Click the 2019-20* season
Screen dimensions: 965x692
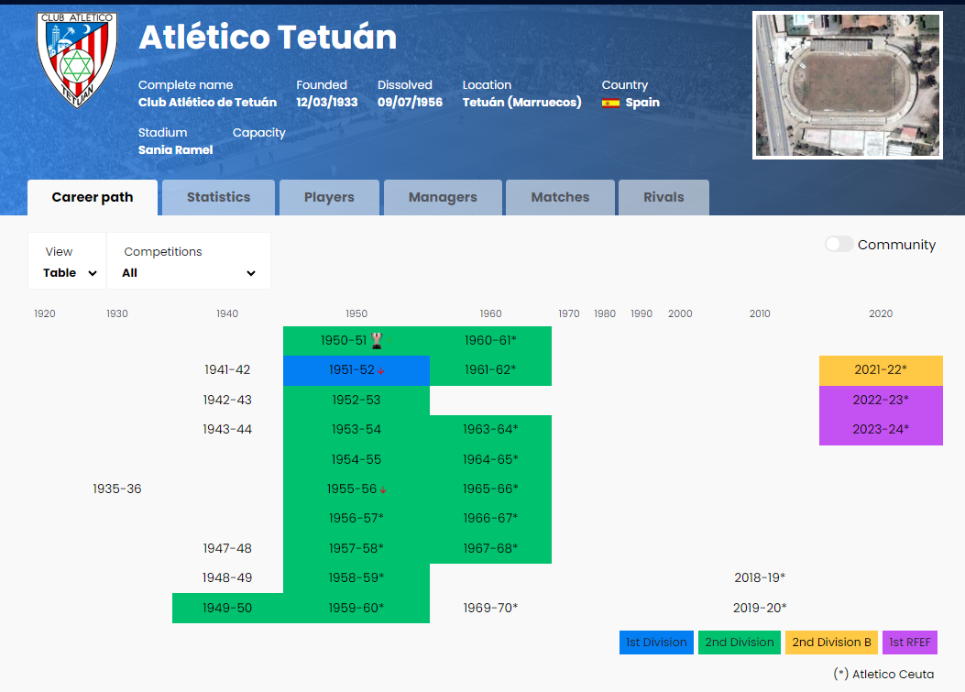coord(760,608)
